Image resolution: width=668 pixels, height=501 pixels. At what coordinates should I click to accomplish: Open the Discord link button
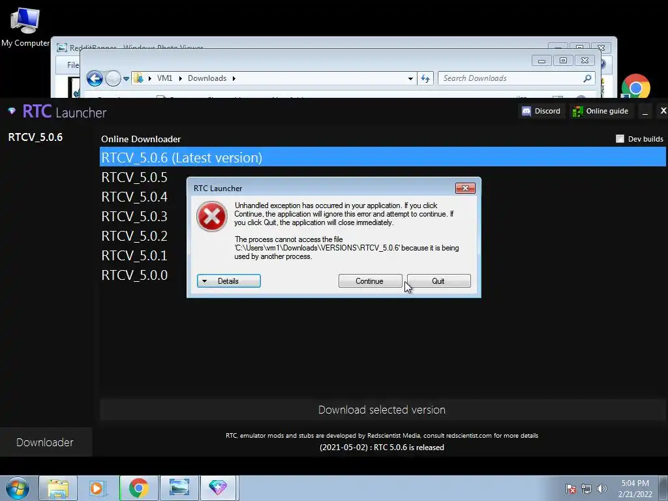tap(541, 111)
